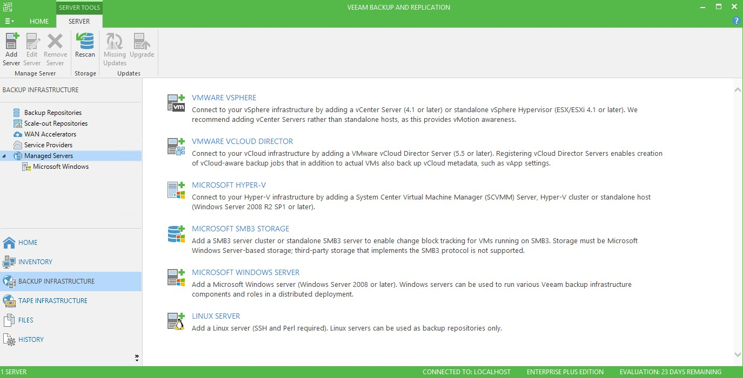The image size is (743, 378).
Task: Click the VMware vSphere server icon
Action: coord(176,103)
